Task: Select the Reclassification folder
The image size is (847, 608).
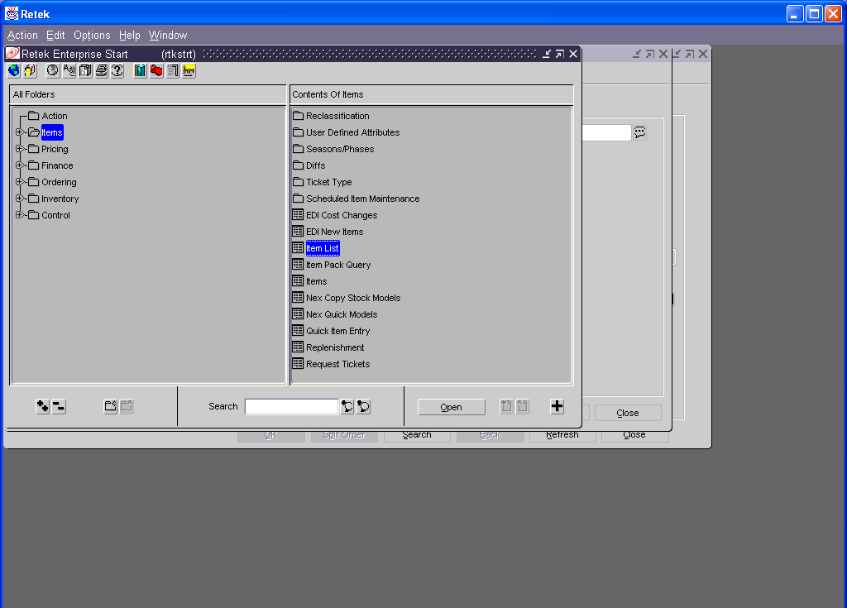Action: click(x=337, y=116)
